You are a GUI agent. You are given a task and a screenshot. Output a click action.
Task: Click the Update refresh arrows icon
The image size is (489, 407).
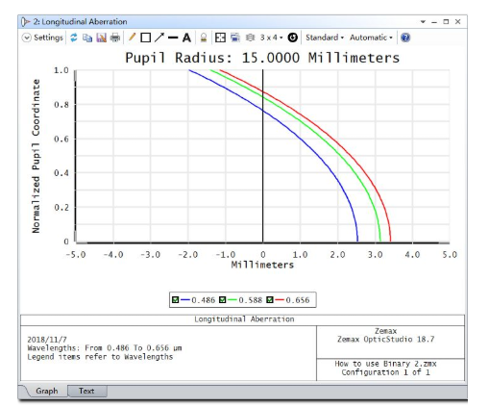[x=74, y=38]
